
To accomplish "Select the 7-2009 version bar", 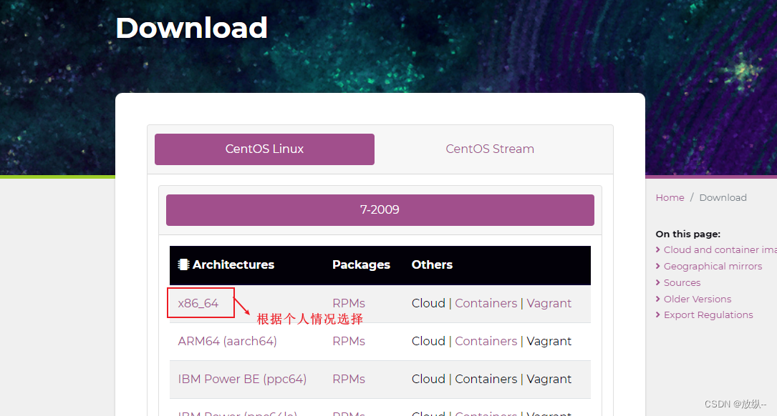I will coord(380,209).
